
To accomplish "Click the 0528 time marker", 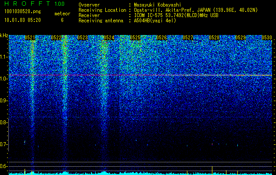I will [214, 38].
